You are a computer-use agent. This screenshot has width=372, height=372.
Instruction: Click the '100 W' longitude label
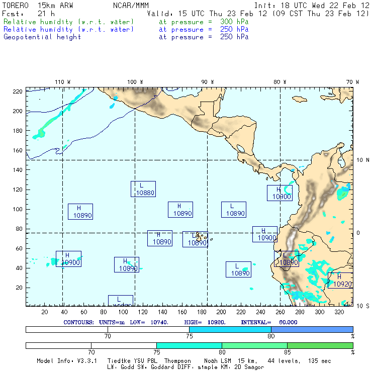tap(135, 82)
